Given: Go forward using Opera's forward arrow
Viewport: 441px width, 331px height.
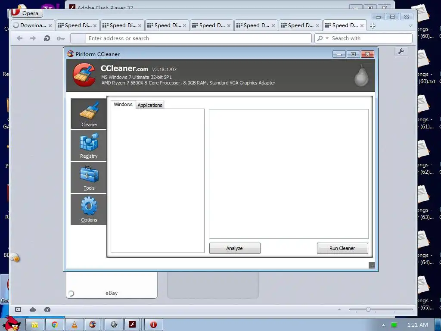Looking at the screenshot, I should 33,38.
